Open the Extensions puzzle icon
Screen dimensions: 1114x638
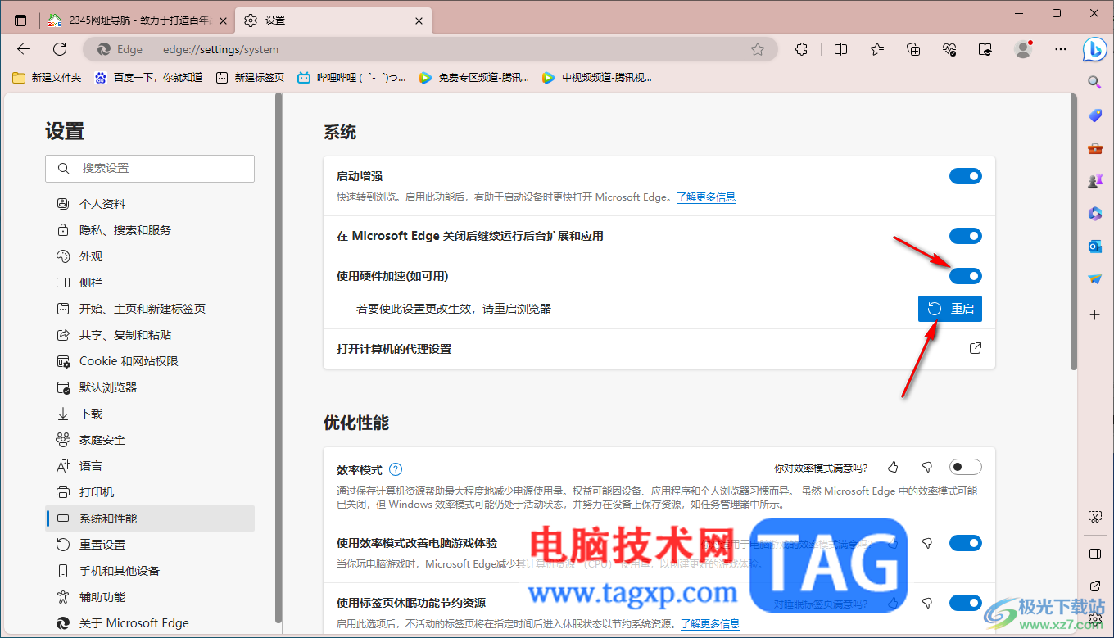[802, 49]
